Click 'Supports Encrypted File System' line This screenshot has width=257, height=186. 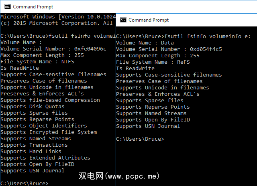point(49,132)
